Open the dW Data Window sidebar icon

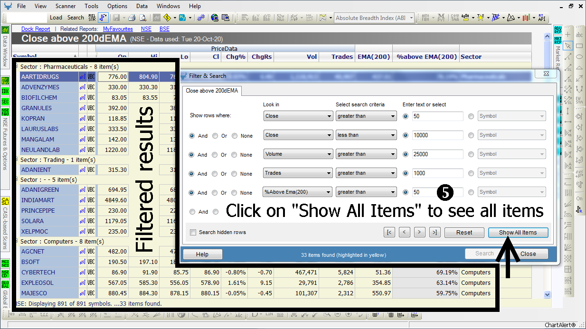coord(5,30)
